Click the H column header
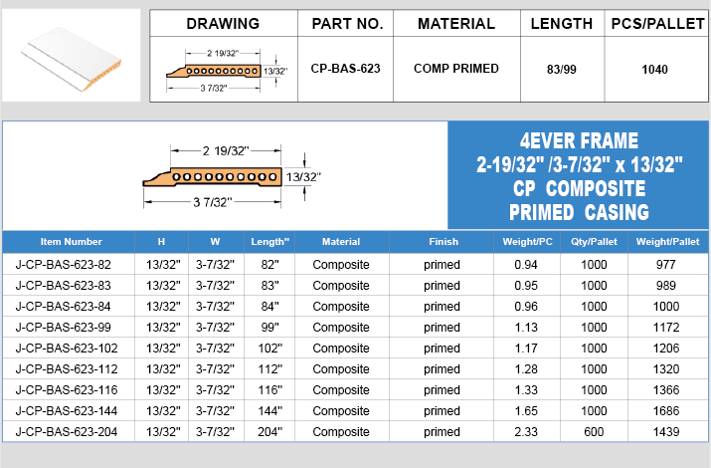The height and width of the screenshot is (468, 711). coord(161,242)
